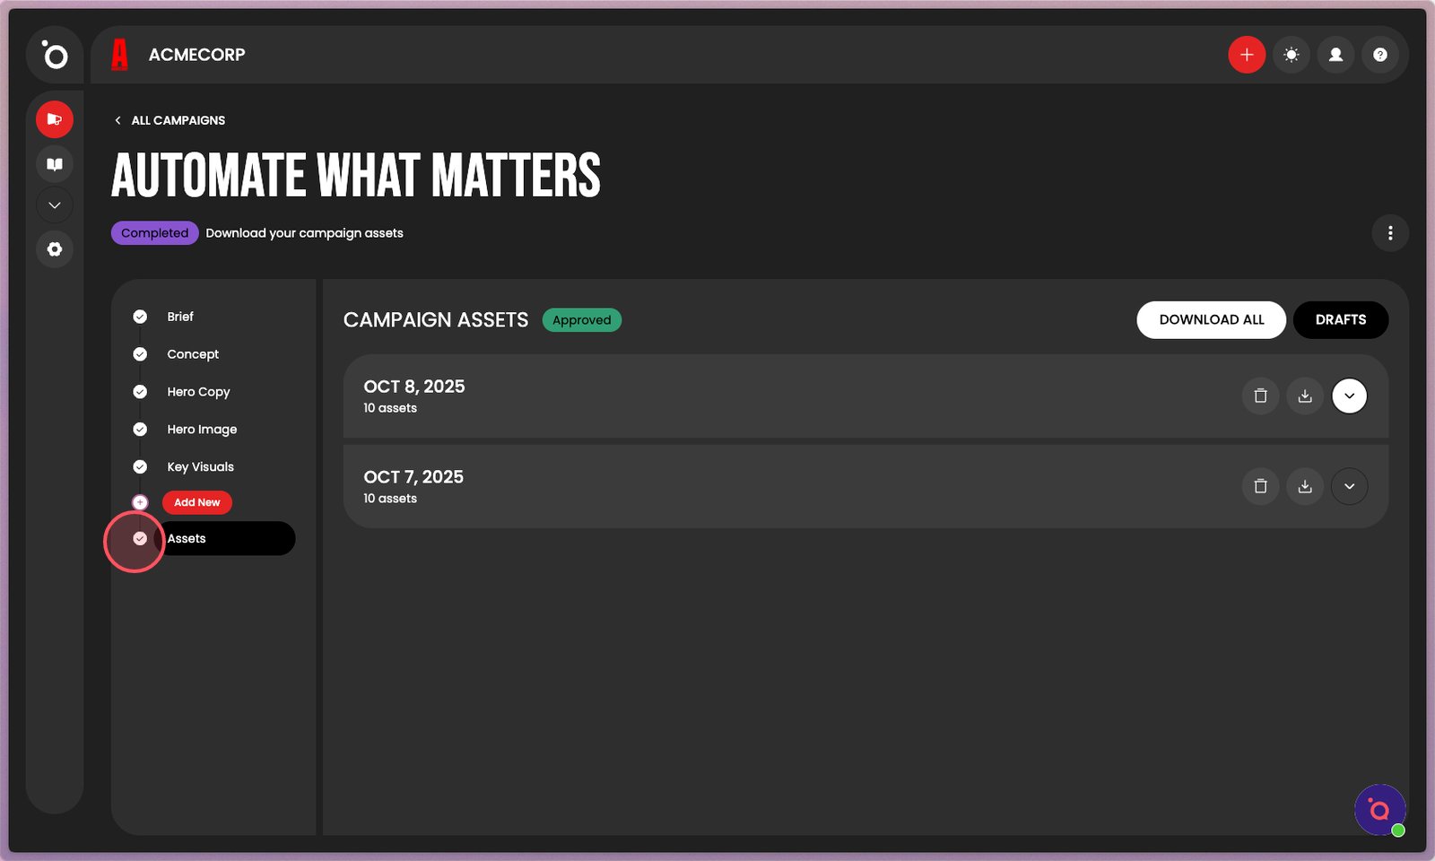
Task: Expand the Oct 7, 2025 assets row
Action: pyautogui.click(x=1349, y=486)
